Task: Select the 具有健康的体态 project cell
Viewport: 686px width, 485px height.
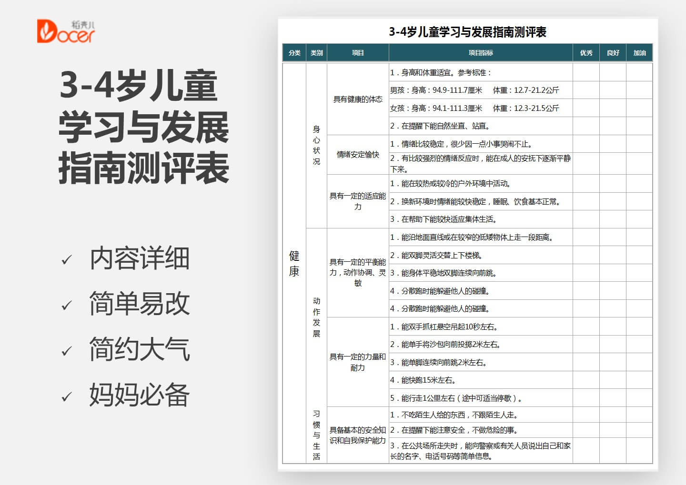Action: pyautogui.click(x=358, y=99)
